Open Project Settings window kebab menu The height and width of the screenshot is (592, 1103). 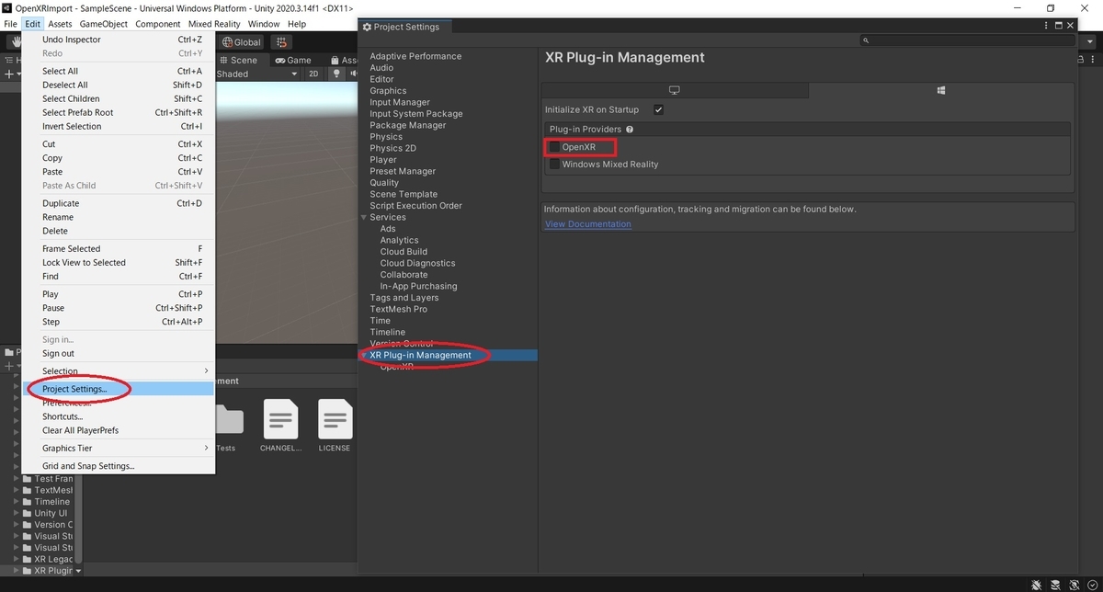point(1046,27)
